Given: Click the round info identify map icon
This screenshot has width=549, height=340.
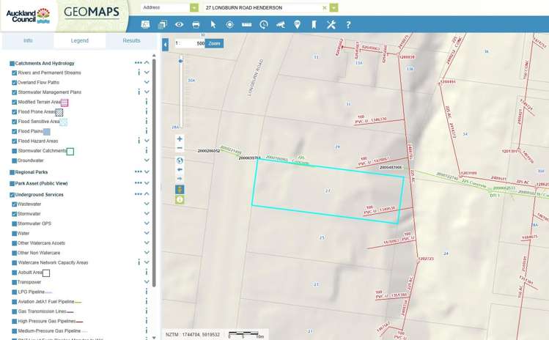Looking at the screenshot, I should point(180,199).
